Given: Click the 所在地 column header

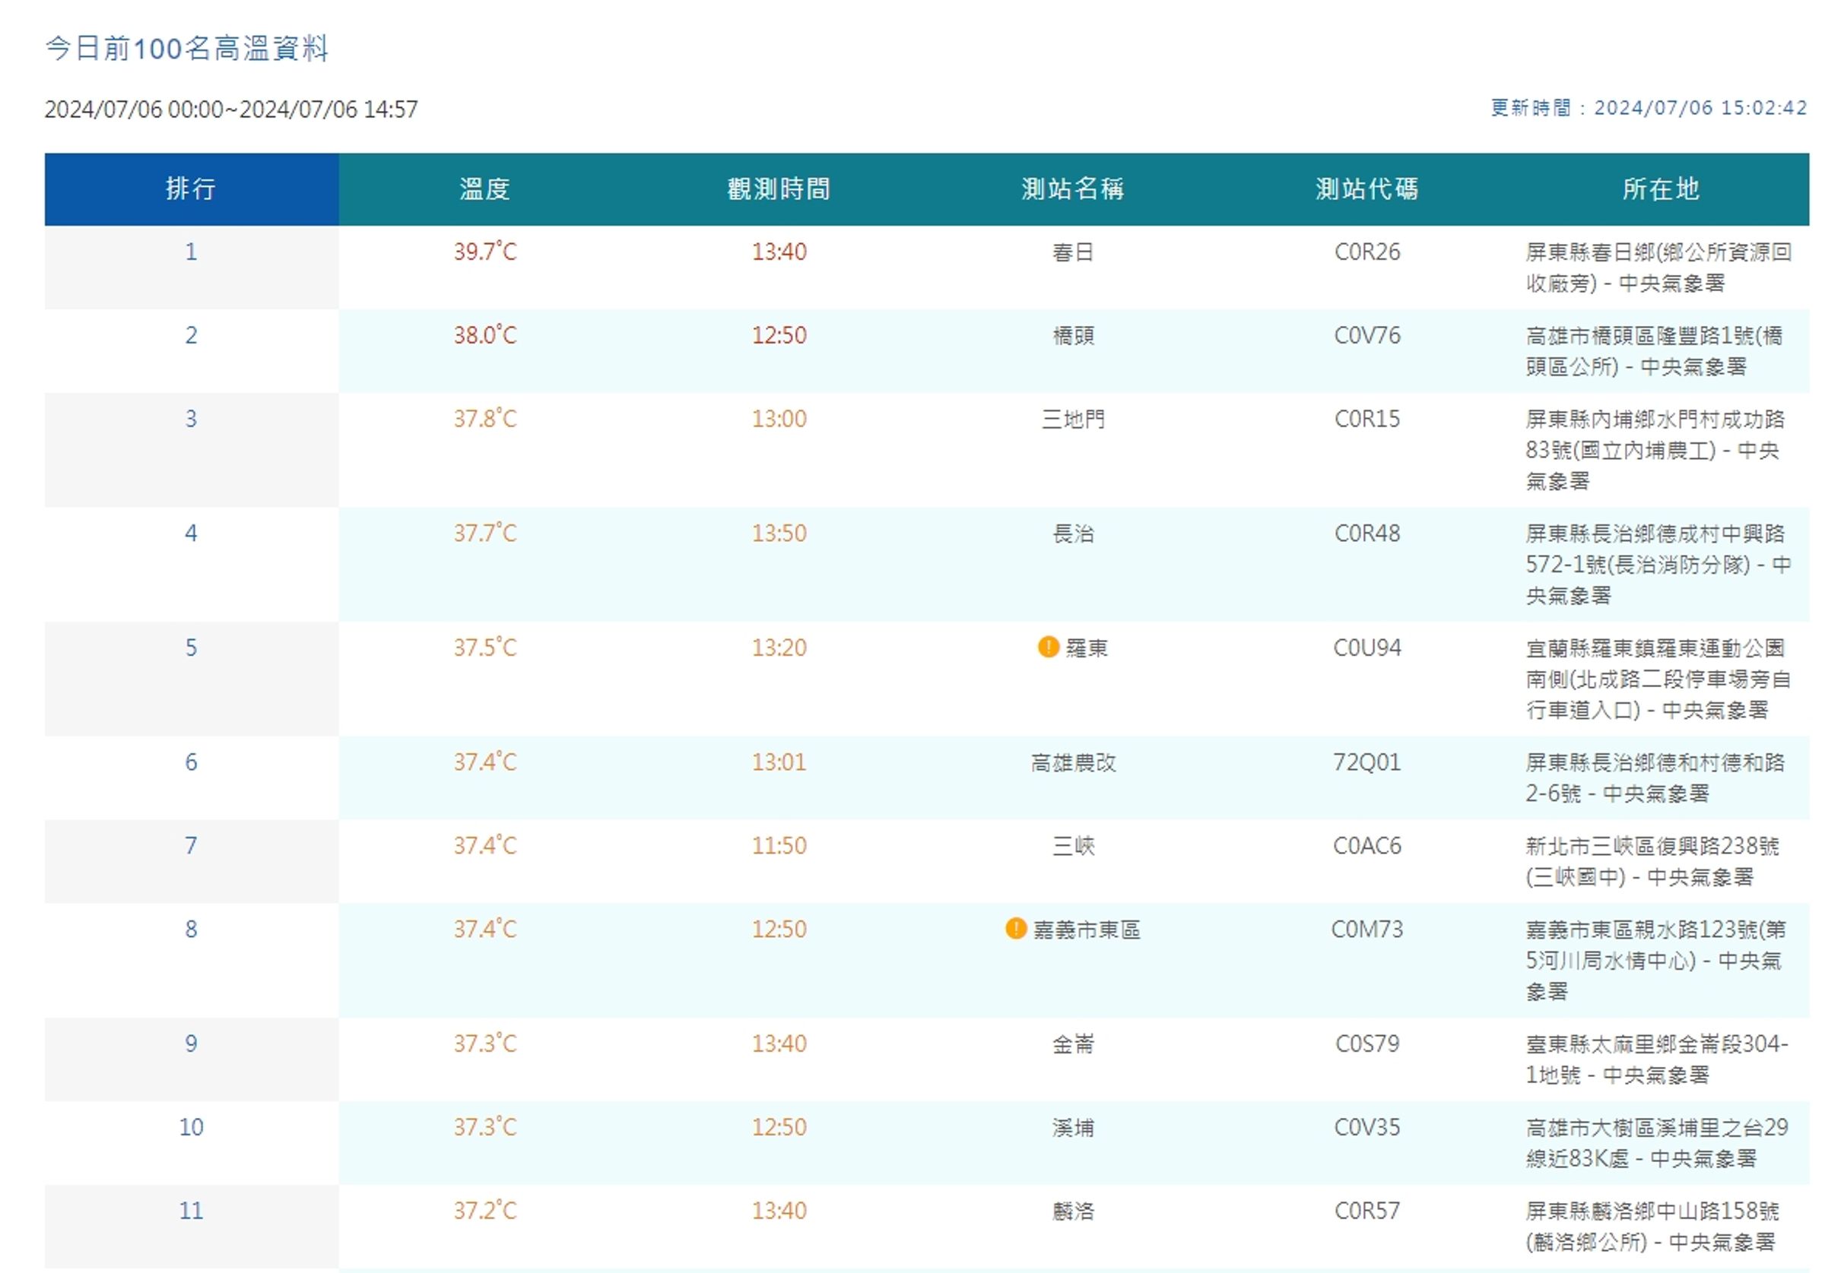Looking at the screenshot, I should coord(1662,189).
